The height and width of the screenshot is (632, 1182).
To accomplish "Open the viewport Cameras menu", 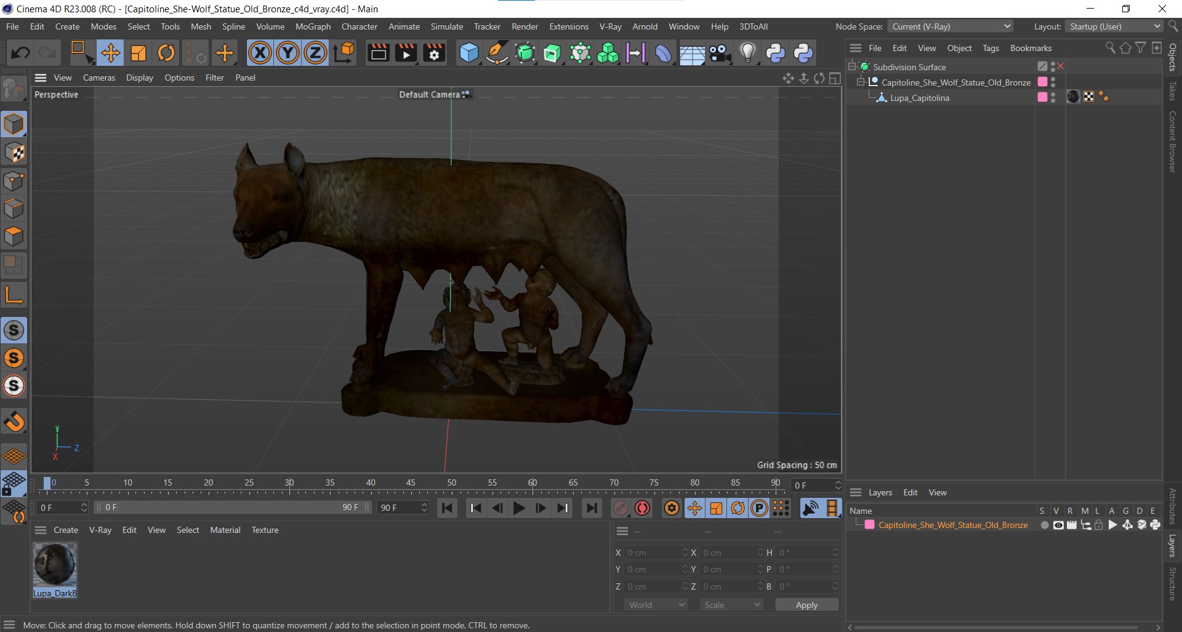I will pyautogui.click(x=98, y=78).
